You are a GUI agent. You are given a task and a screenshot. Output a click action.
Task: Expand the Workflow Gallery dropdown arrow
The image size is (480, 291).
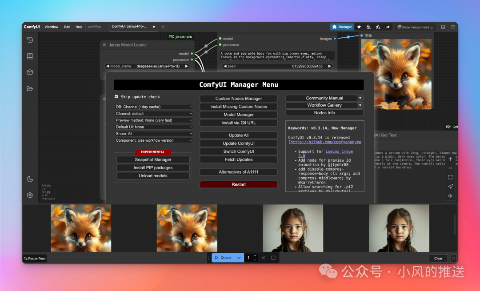click(x=360, y=105)
